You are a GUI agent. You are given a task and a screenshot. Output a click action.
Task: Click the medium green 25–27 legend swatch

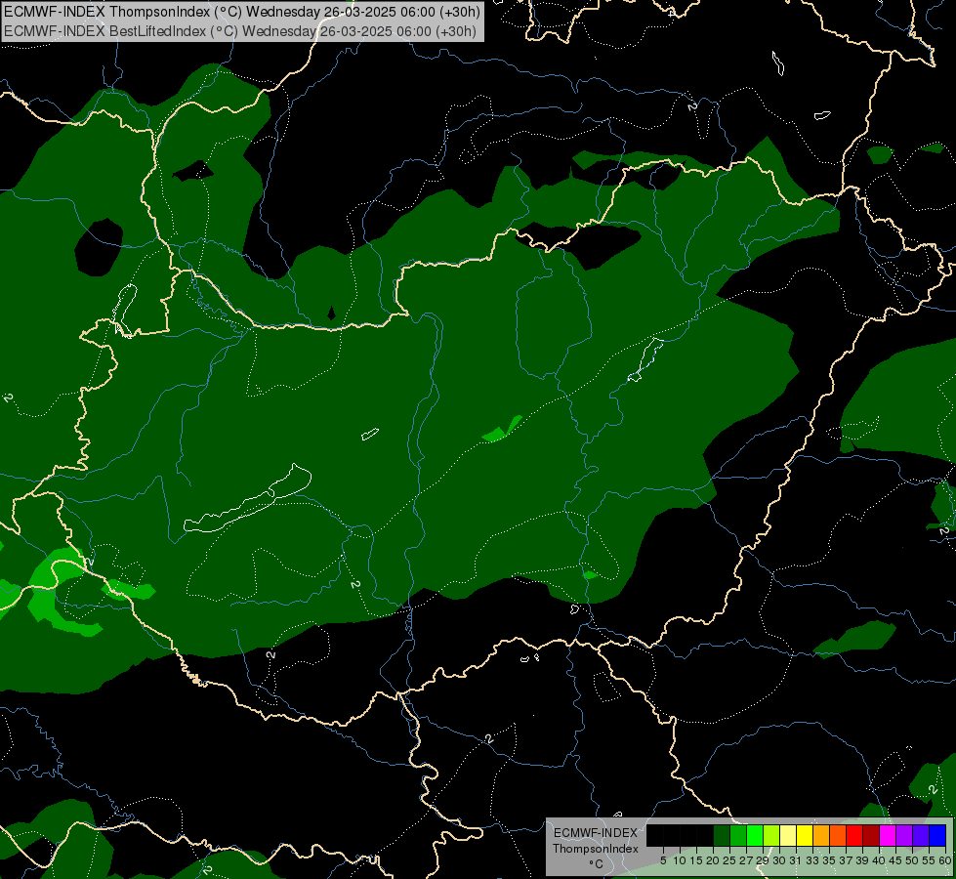[738, 835]
